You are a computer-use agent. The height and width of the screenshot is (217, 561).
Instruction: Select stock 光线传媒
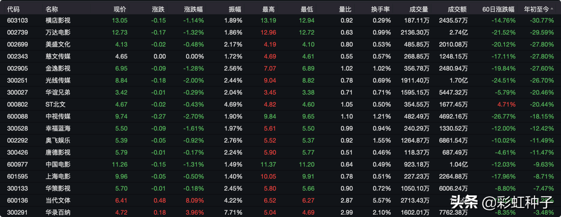point(58,80)
